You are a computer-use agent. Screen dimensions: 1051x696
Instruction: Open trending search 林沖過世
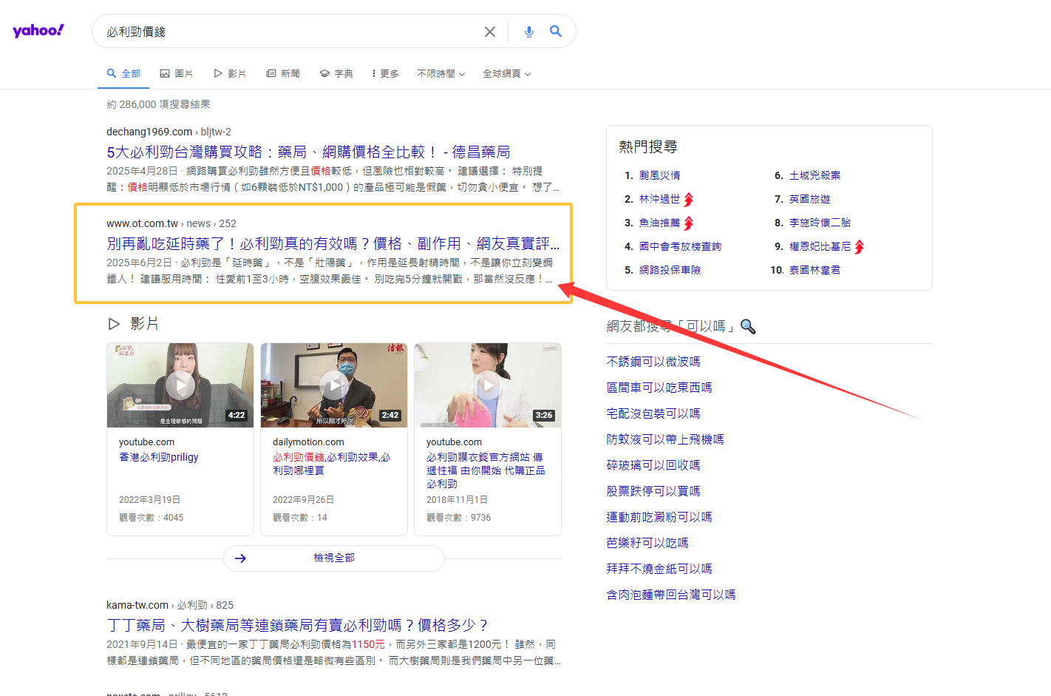coord(660,199)
